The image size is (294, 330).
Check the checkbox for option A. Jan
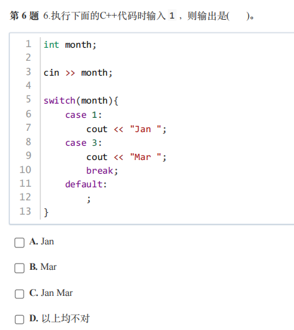pos(19,243)
